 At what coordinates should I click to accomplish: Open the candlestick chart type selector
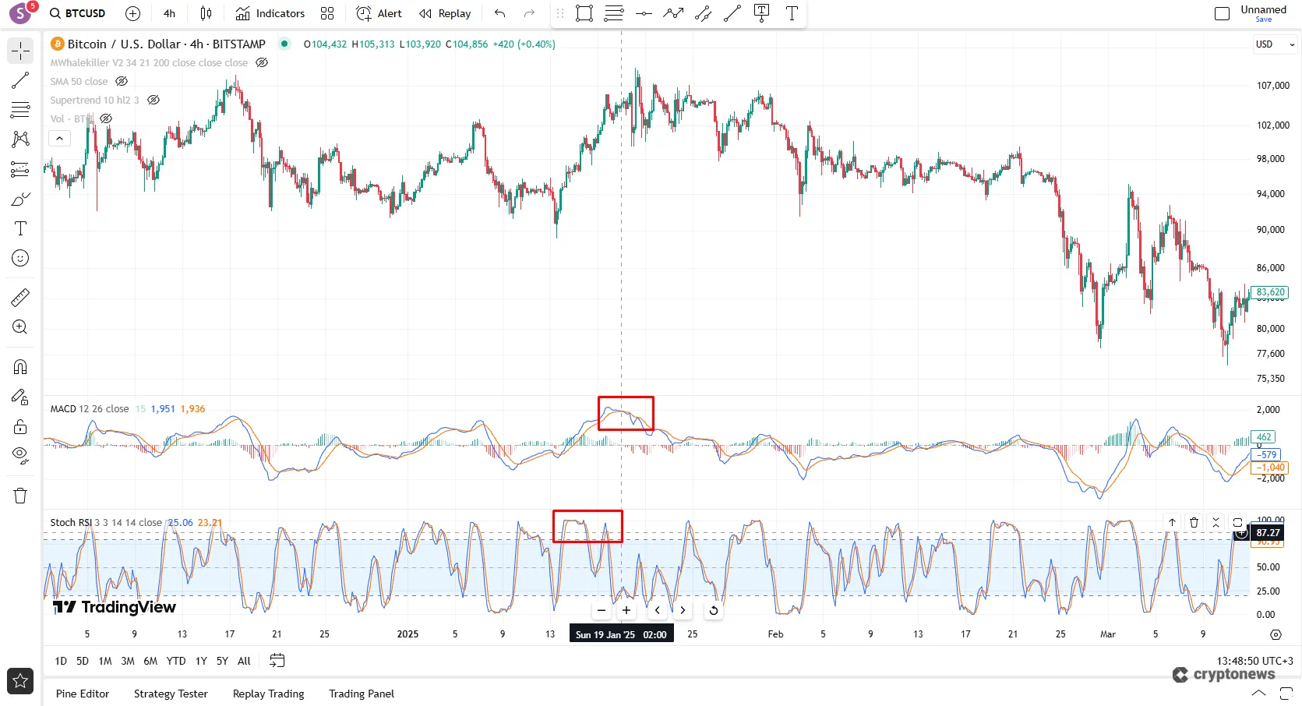point(204,13)
